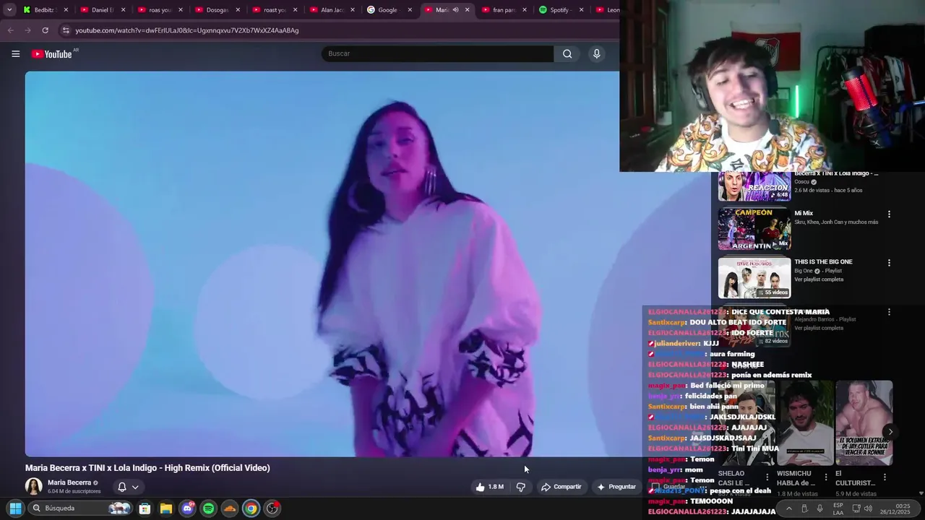The height and width of the screenshot is (520, 925).
Task: Click the Preguntar ask button
Action: click(x=616, y=487)
